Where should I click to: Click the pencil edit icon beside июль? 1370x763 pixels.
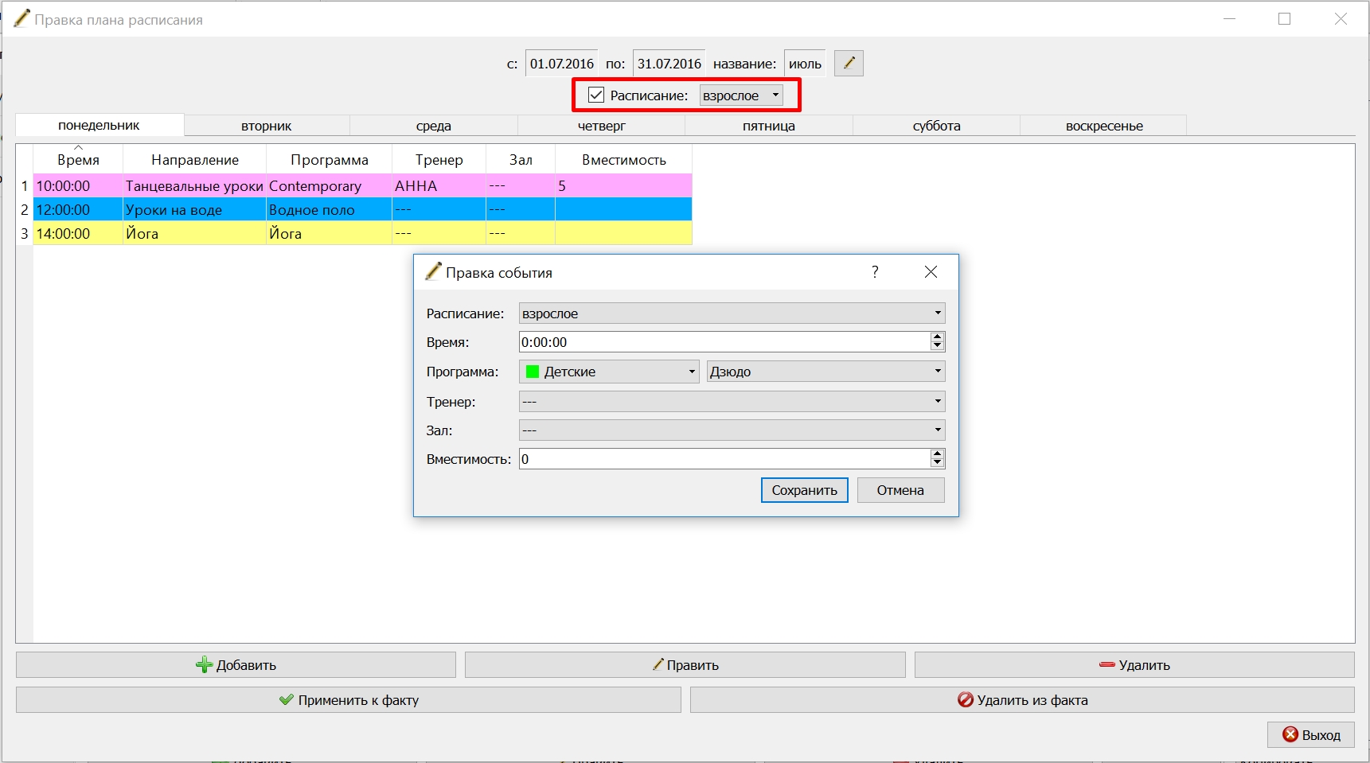[x=849, y=64]
